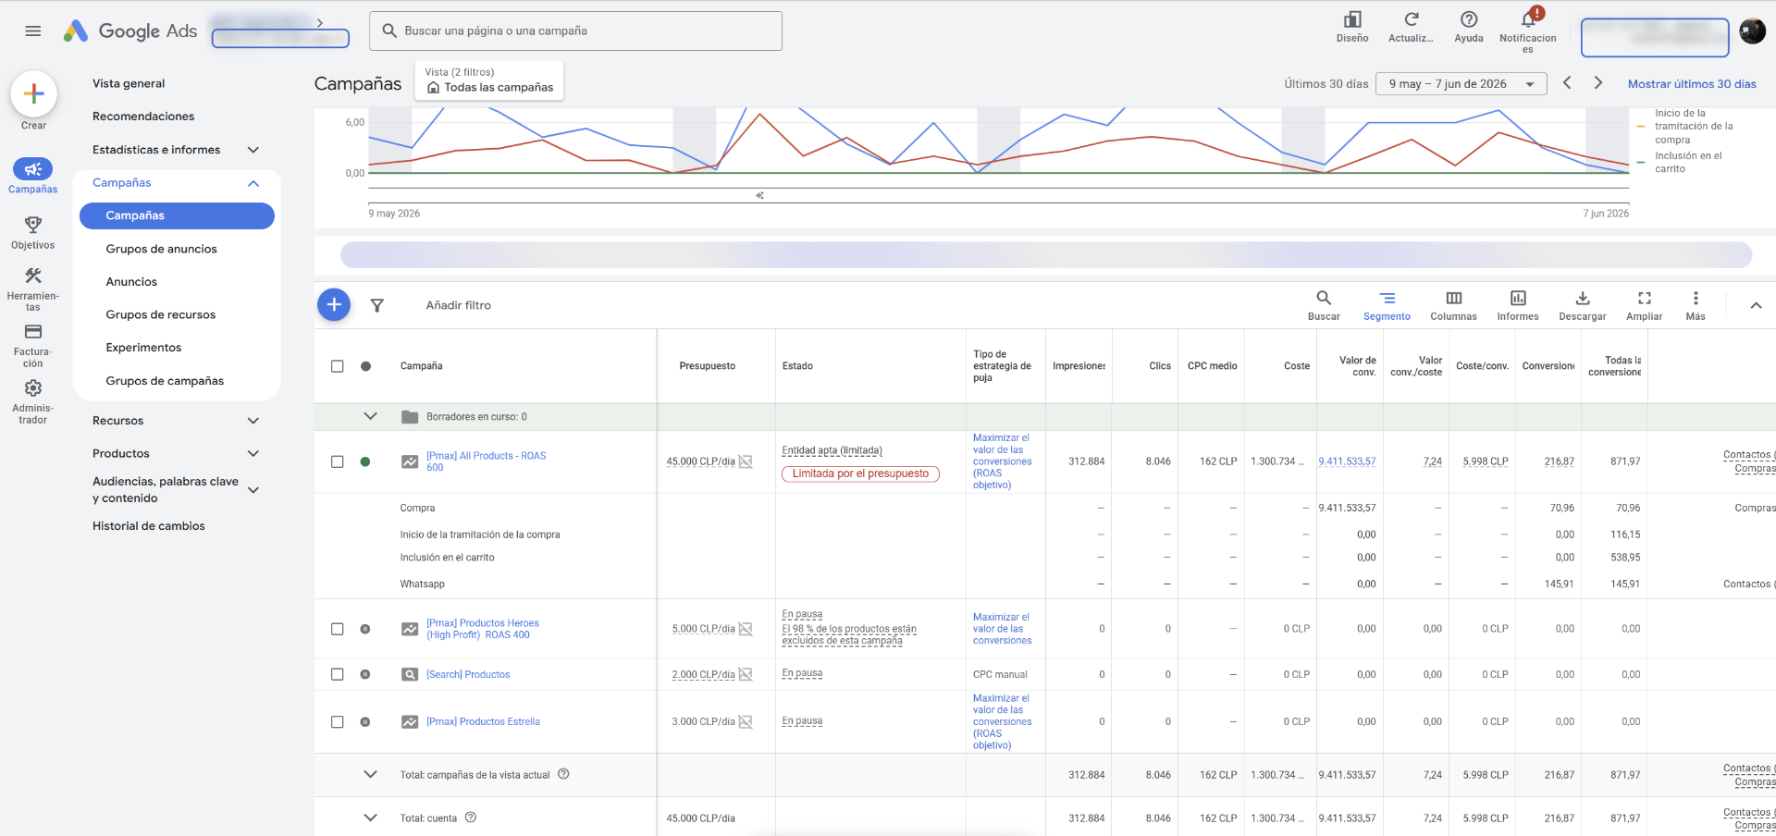Open the date range dropdown
The height and width of the screenshot is (836, 1776).
[1461, 84]
